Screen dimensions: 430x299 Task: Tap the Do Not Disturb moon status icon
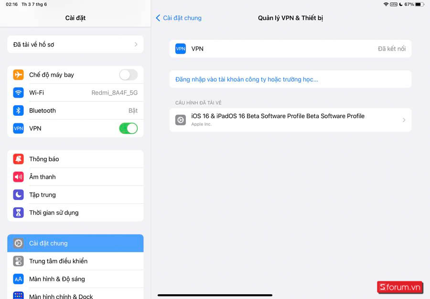[401, 4]
